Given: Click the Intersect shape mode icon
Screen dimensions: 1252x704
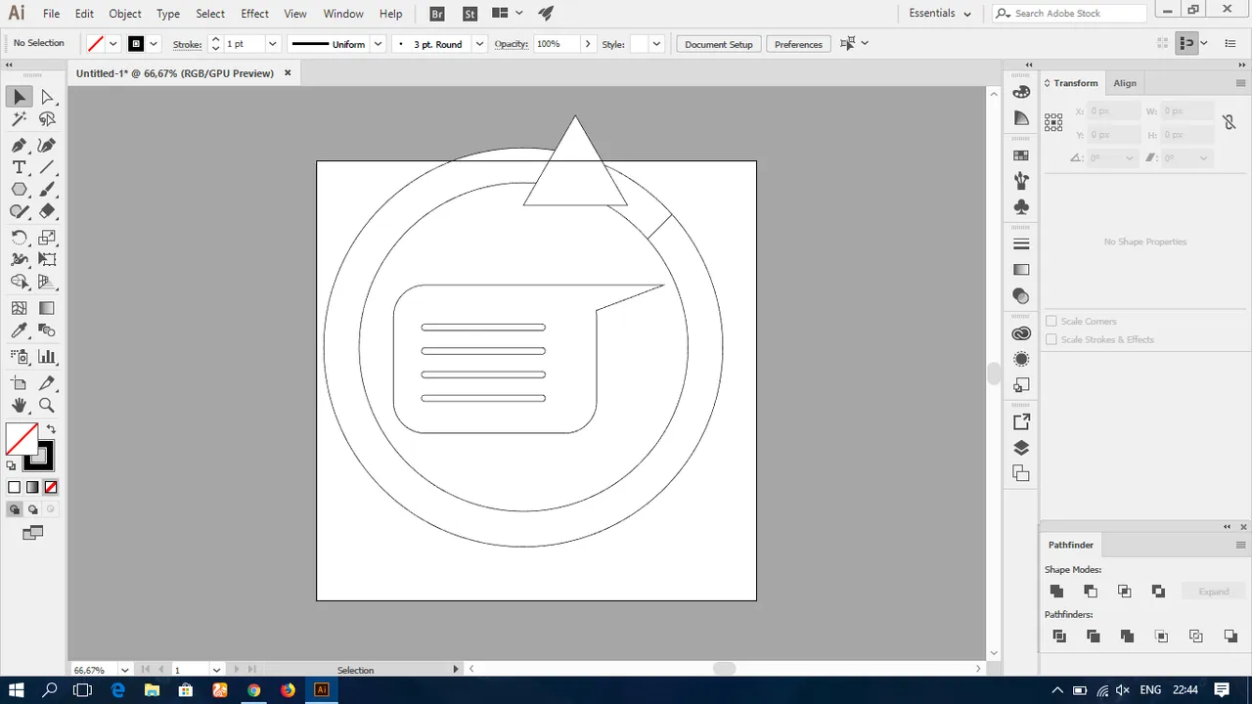Looking at the screenshot, I should [x=1125, y=591].
